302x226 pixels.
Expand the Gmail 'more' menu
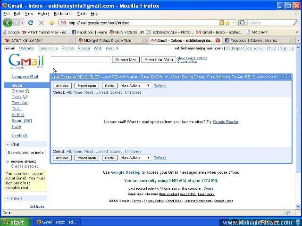click(x=112, y=48)
